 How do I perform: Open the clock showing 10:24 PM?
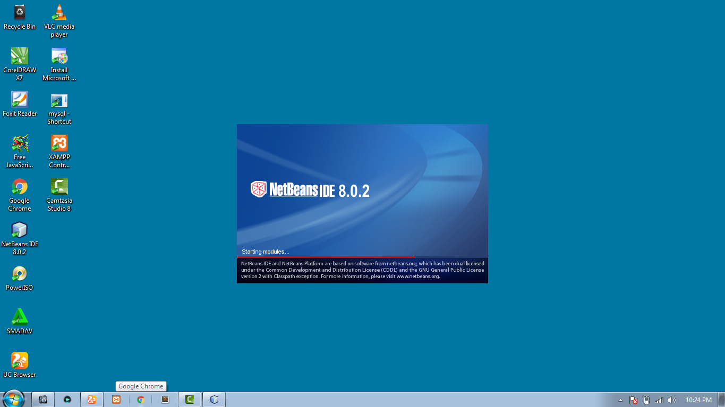(698, 400)
